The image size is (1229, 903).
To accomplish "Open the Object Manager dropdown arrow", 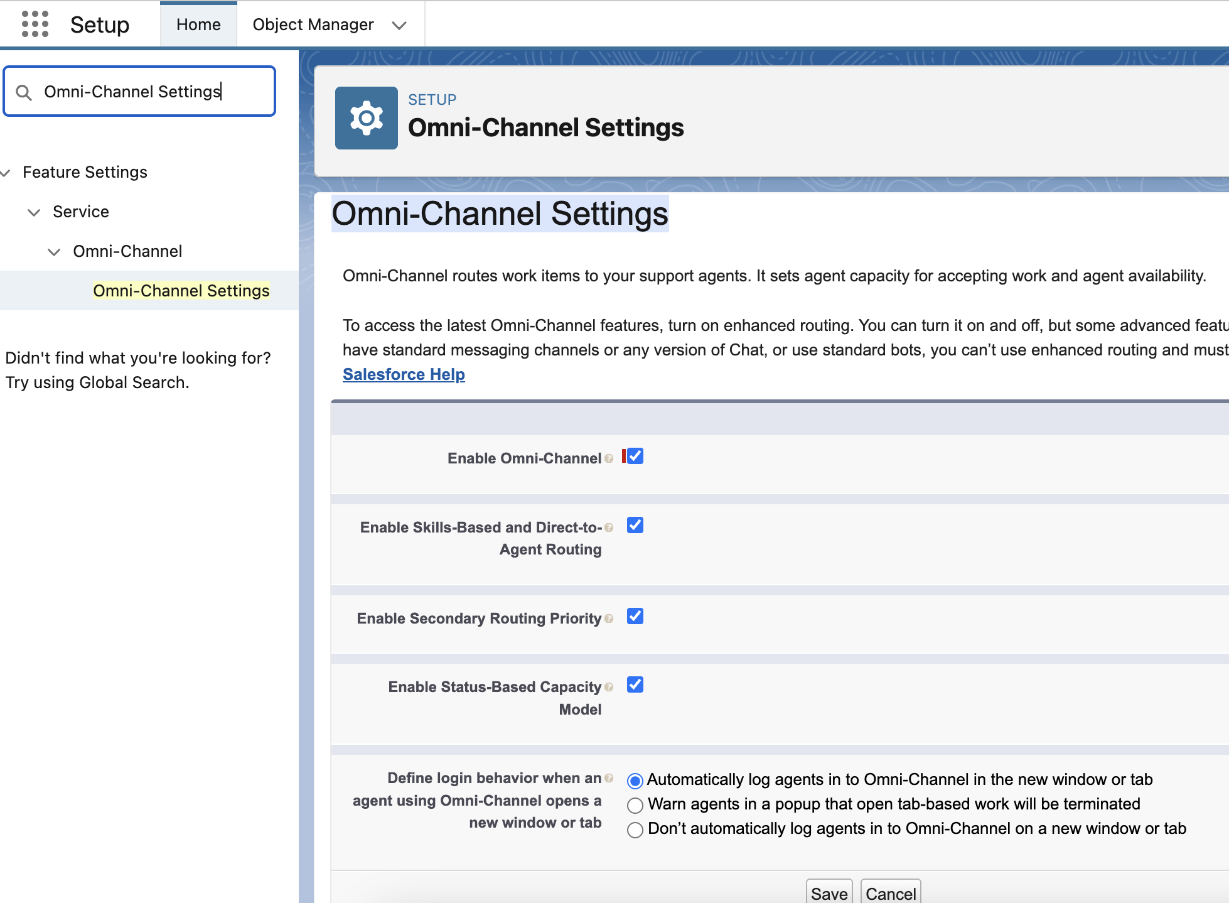I will coord(399,25).
